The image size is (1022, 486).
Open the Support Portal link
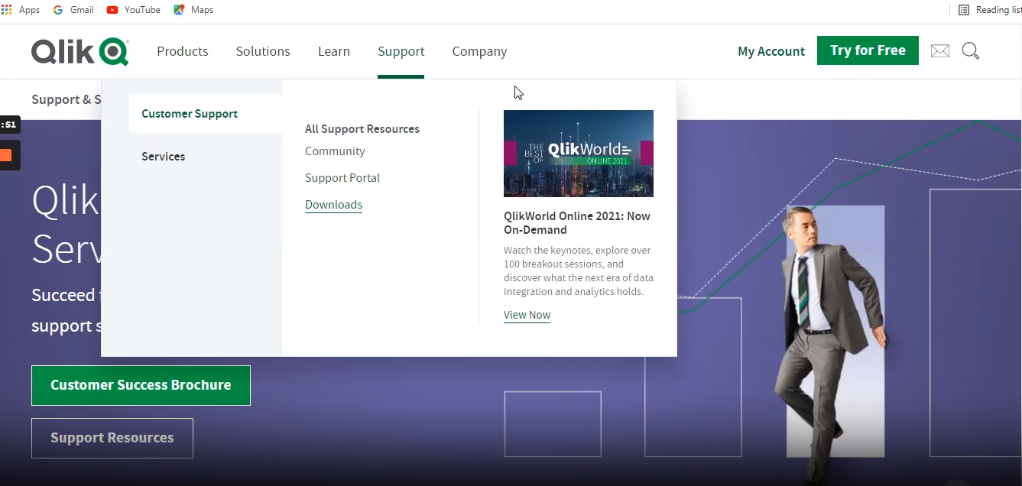click(342, 178)
